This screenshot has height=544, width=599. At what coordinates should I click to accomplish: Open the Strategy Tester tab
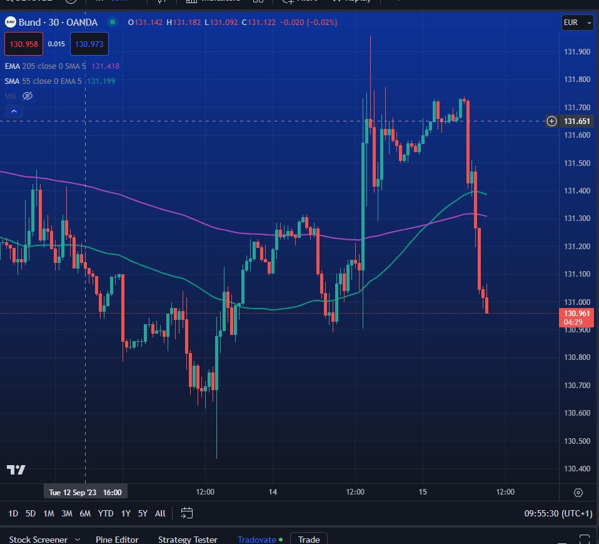(x=188, y=540)
